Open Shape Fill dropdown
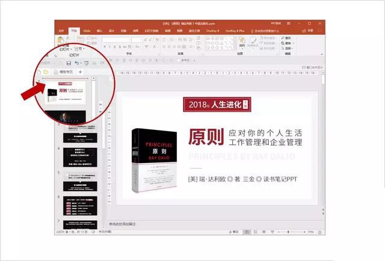This screenshot has height=261, width=385. pos(268,38)
